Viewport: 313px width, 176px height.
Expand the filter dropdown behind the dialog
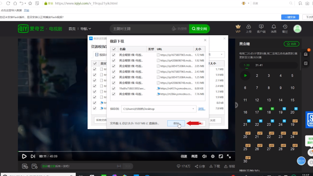(222, 54)
